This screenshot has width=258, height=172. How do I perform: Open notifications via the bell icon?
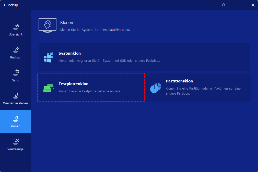[224, 5]
